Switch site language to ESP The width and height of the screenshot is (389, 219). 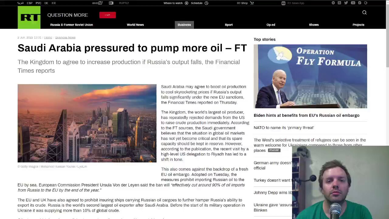point(29,3)
